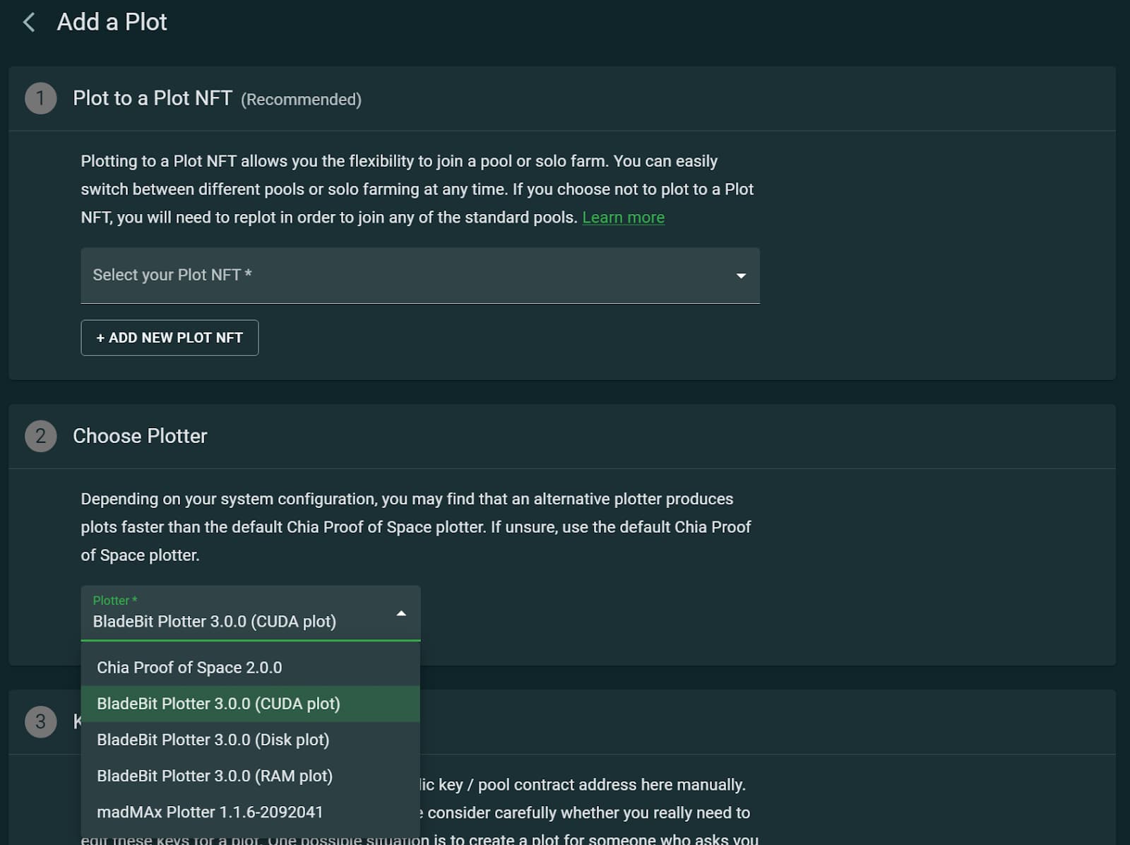The image size is (1130, 845).
Task: Click the step 3 number badge
Action: [40, 721]
